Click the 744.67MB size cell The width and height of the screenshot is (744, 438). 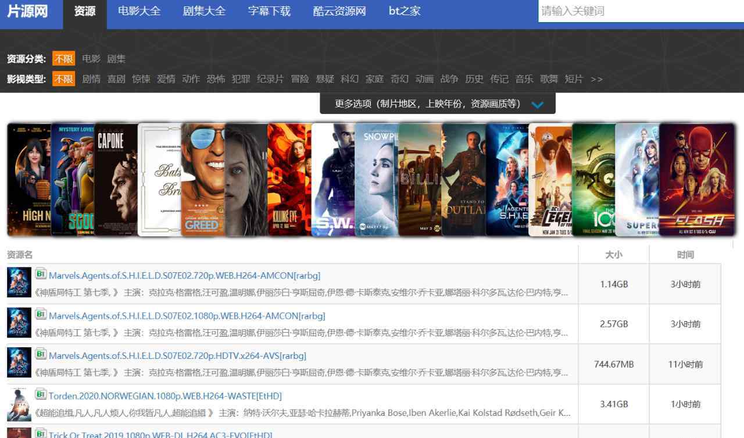[x=614, y=364]
